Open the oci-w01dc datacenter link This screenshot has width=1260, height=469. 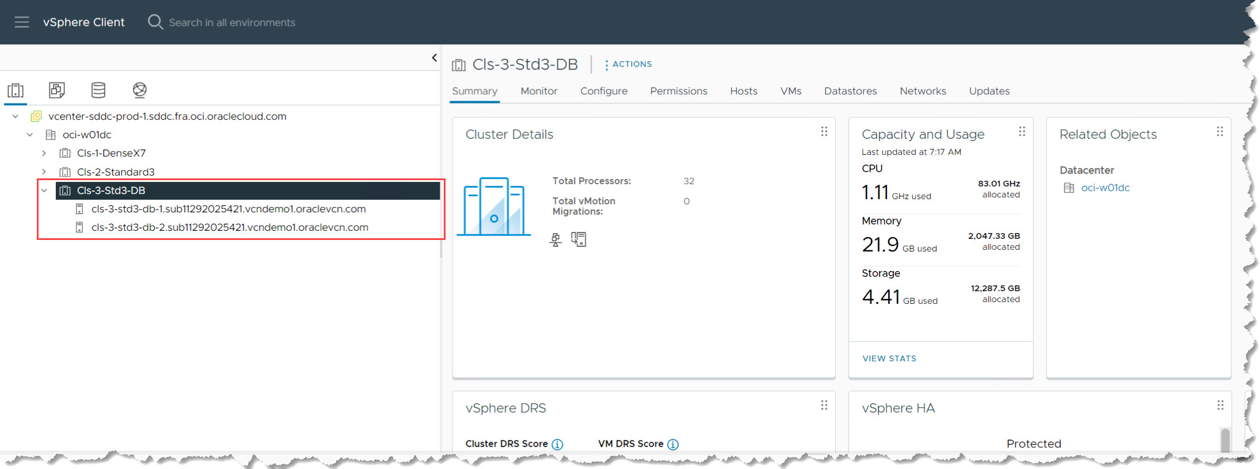(x=1105, y=188)
